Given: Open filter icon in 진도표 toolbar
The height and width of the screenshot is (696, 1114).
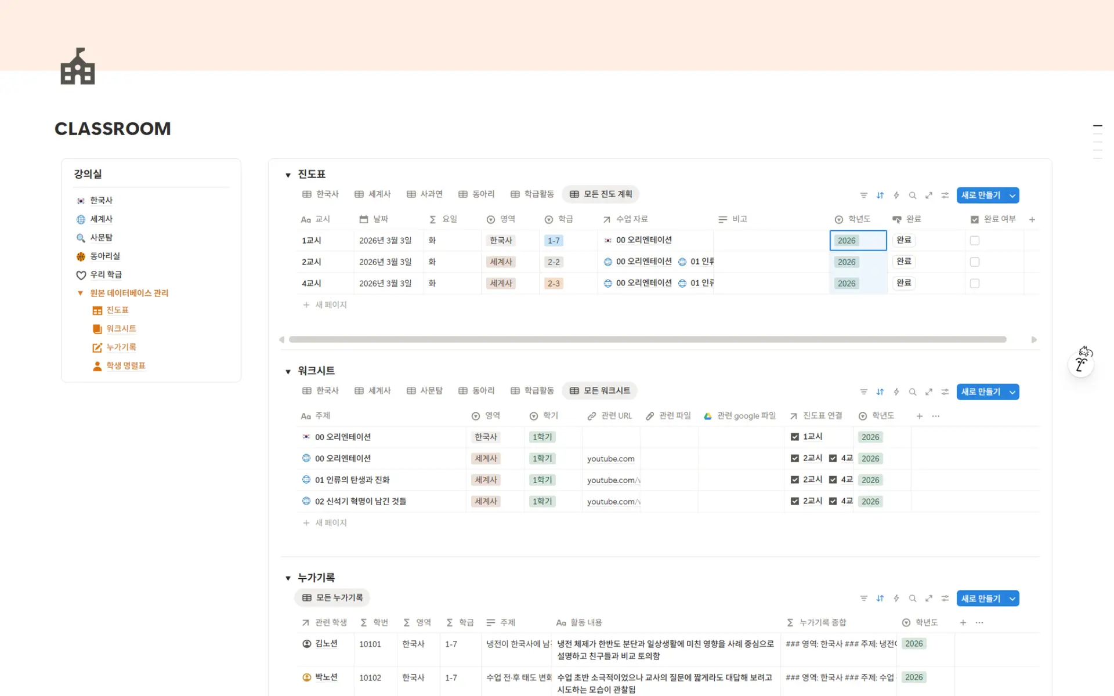Looking at the screenshot, I should 864,195.
